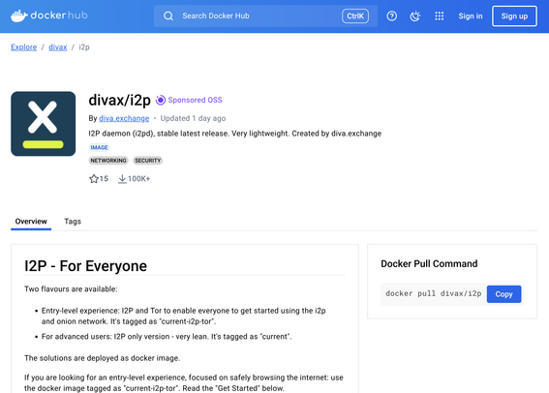Click the Search Docker Hub field

pyautogui.click(x=265, y=16)
